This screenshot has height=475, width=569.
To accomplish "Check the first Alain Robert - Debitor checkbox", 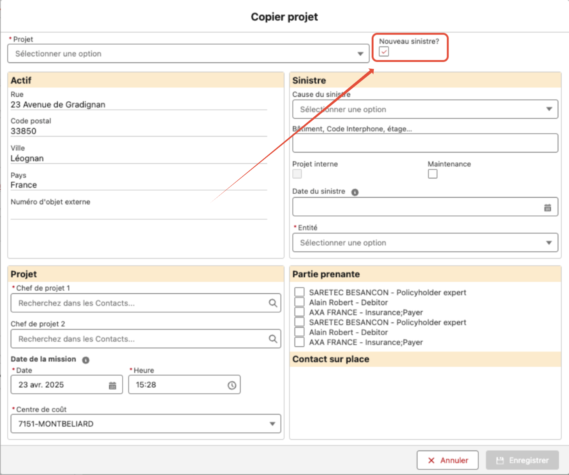I will coord(299,302).
